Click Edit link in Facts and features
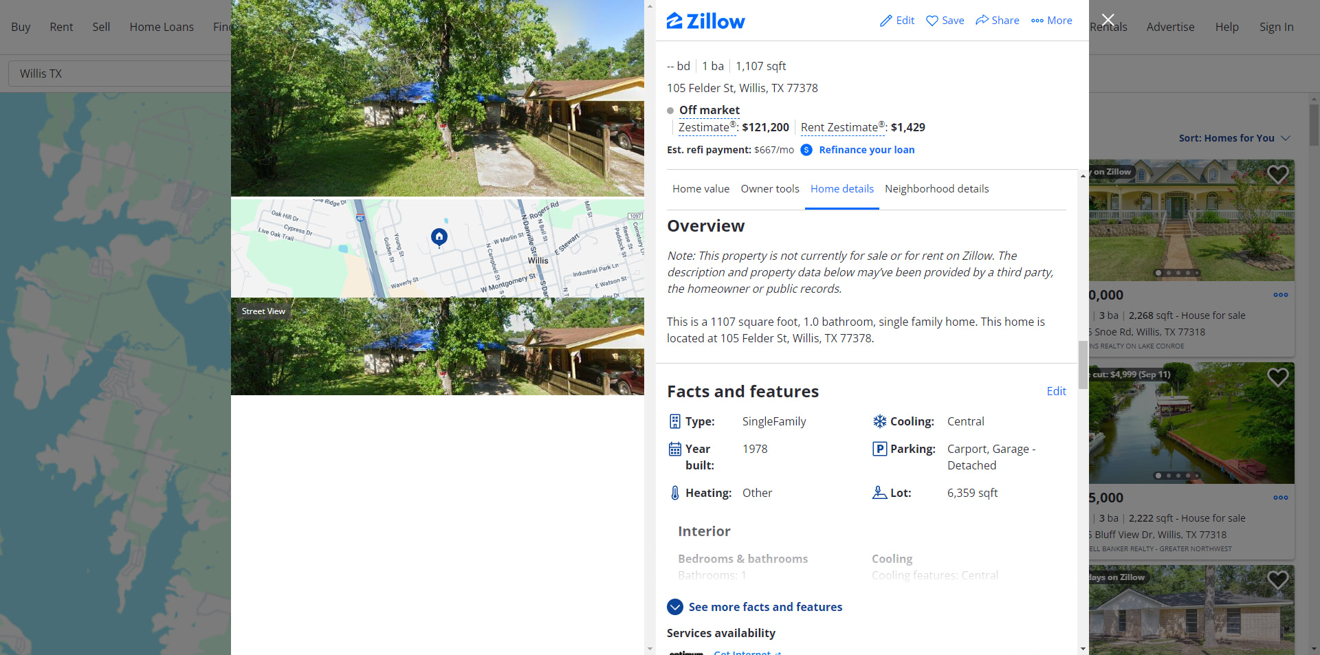This screenshot has height=655, width=1320. point(1056,391)
